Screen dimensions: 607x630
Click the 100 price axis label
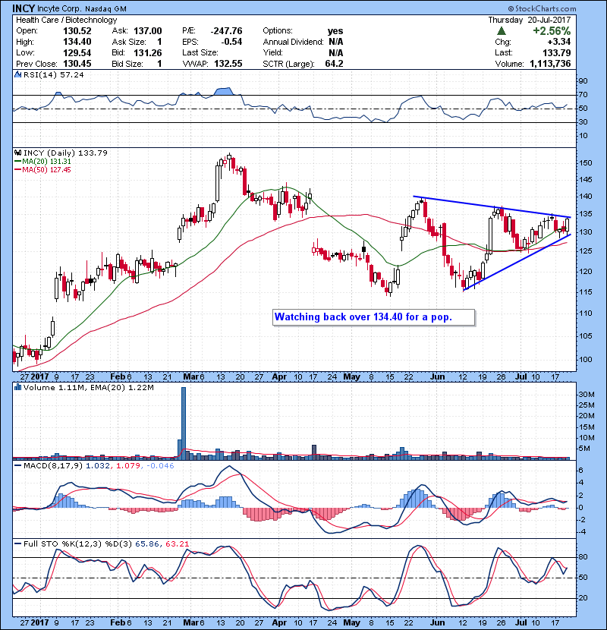586,360
